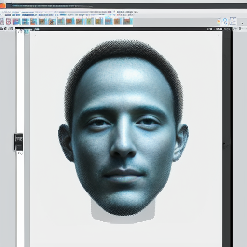Click the red and white ribbon icon
Viewport: 247px width, 247px height.
(8, 21)
